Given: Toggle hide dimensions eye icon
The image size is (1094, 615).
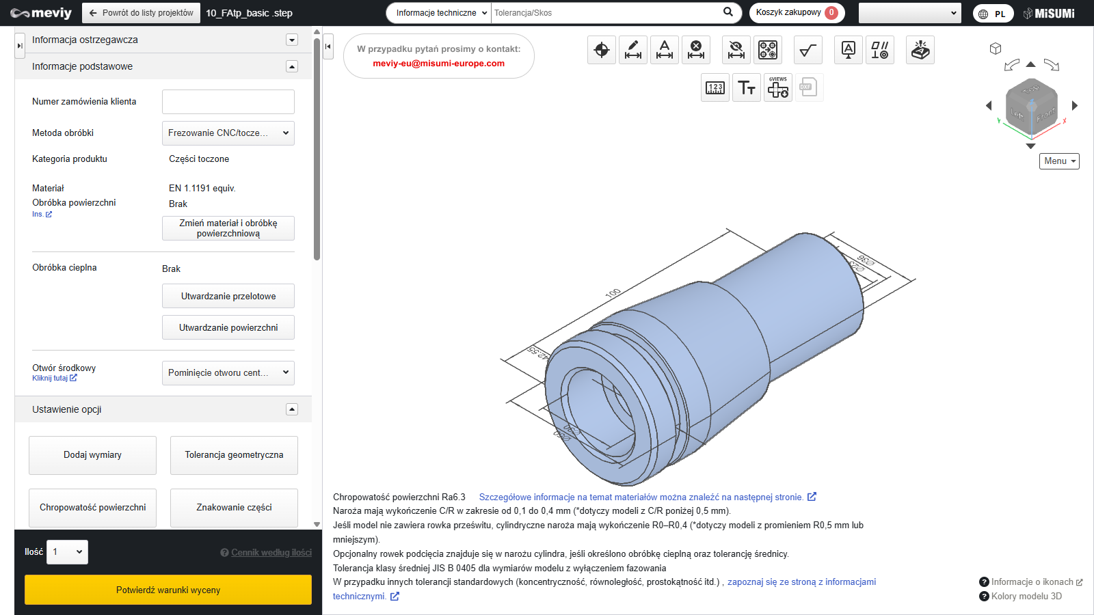Looking at the screenshot, I should tap(736, 50).
